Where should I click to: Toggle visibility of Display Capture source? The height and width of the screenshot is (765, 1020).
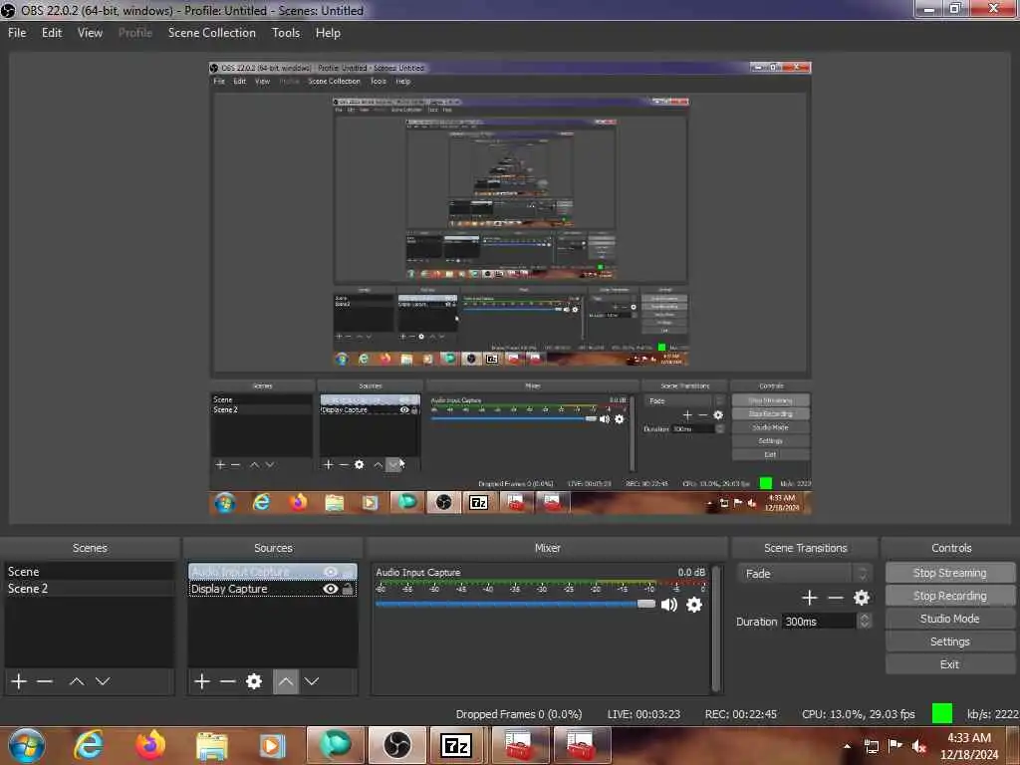coord(331,588)
